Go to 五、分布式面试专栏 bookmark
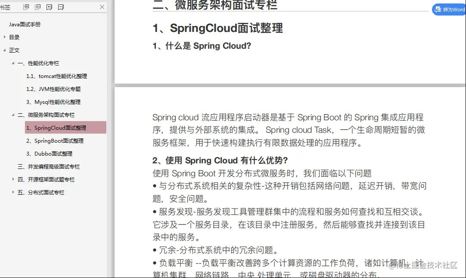This screenshot has width=466, height=278. tap(41, 192)
